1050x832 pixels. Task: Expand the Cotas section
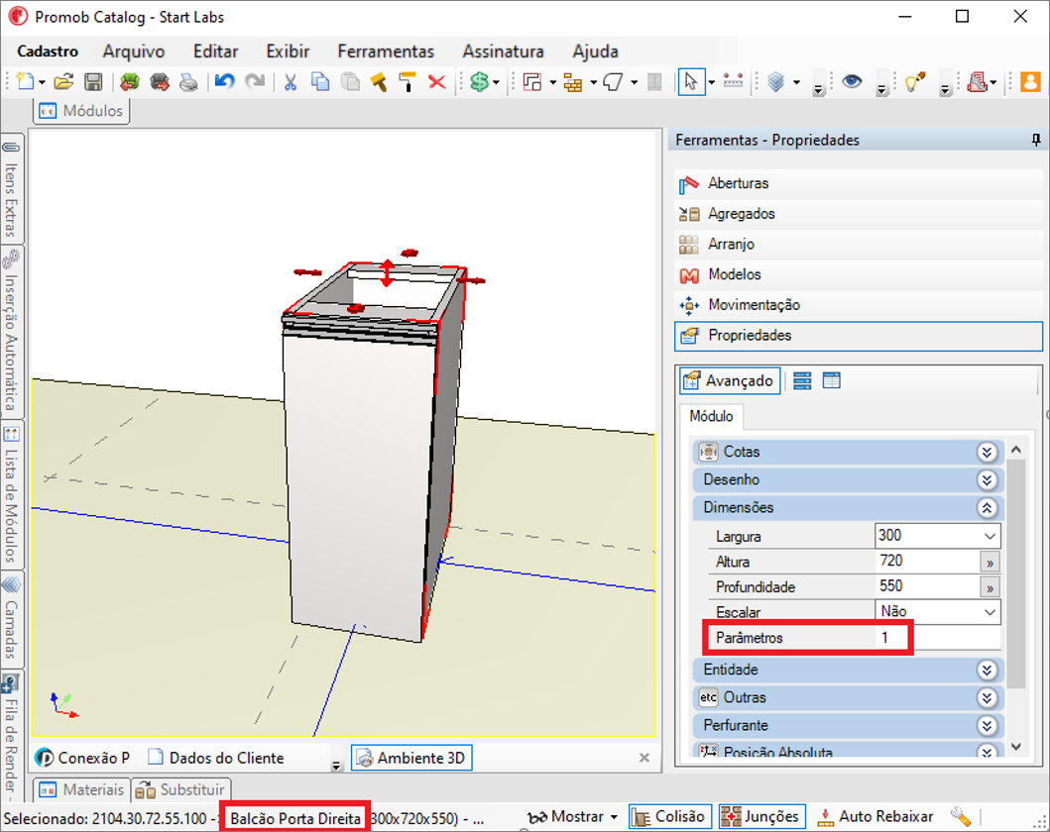coord(988,452)
